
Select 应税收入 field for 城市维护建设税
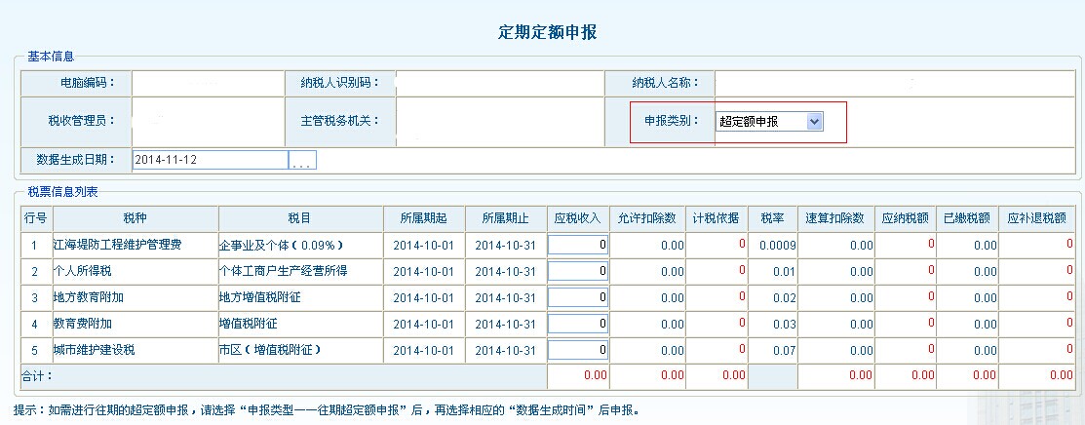[x=578, y=350]
